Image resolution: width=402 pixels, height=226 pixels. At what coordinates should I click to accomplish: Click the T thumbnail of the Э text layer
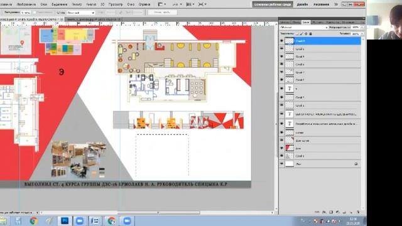pyautogui.click(x=290, y=89)
